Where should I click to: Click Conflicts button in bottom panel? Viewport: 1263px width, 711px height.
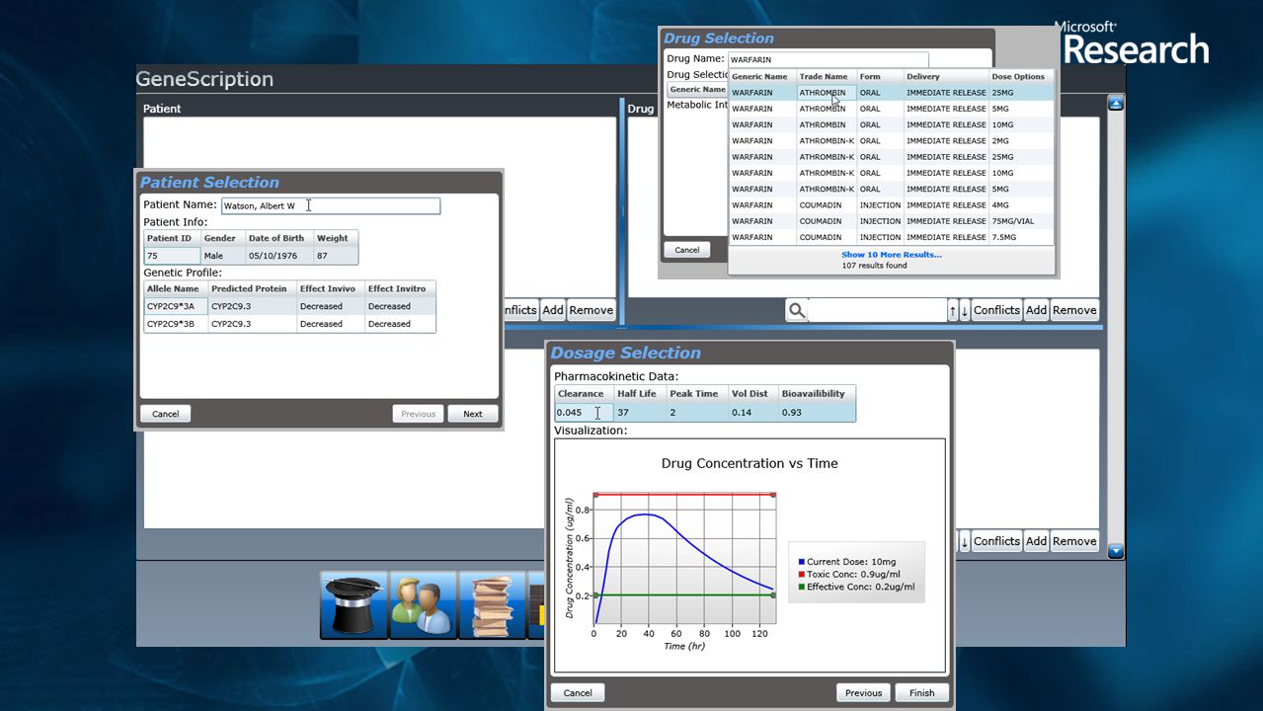click(996, 541)
